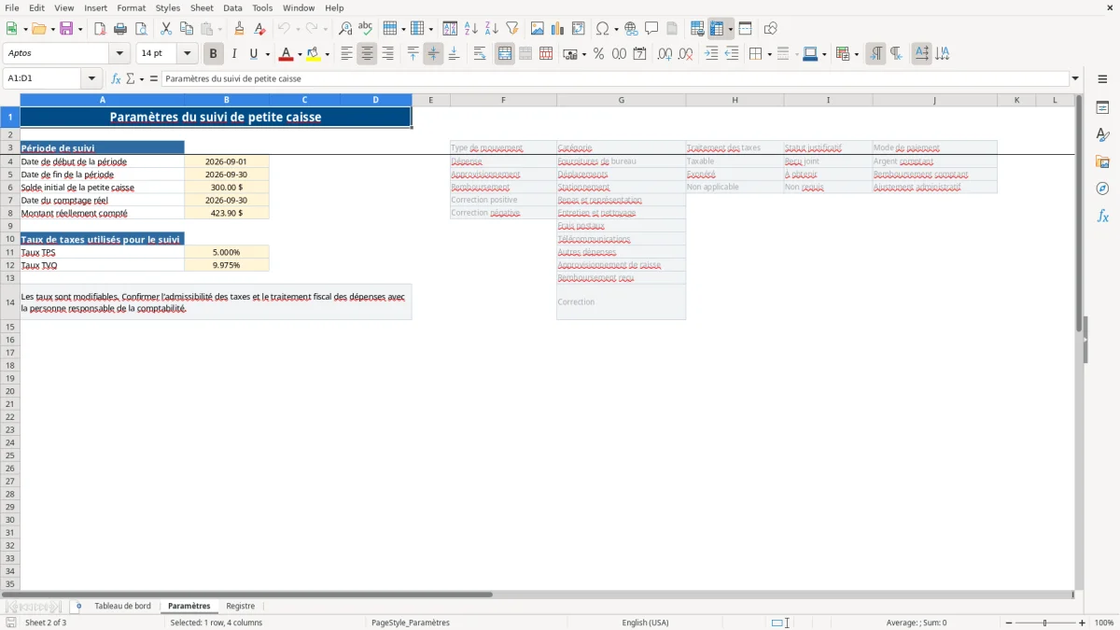Open the Function Wizard
Image resolution: width=1120 pixels, height=630 pixels.
[x=116, y=79]
